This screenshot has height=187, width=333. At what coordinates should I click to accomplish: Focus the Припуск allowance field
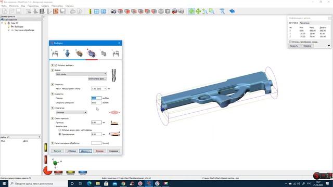tap(96, 123)
